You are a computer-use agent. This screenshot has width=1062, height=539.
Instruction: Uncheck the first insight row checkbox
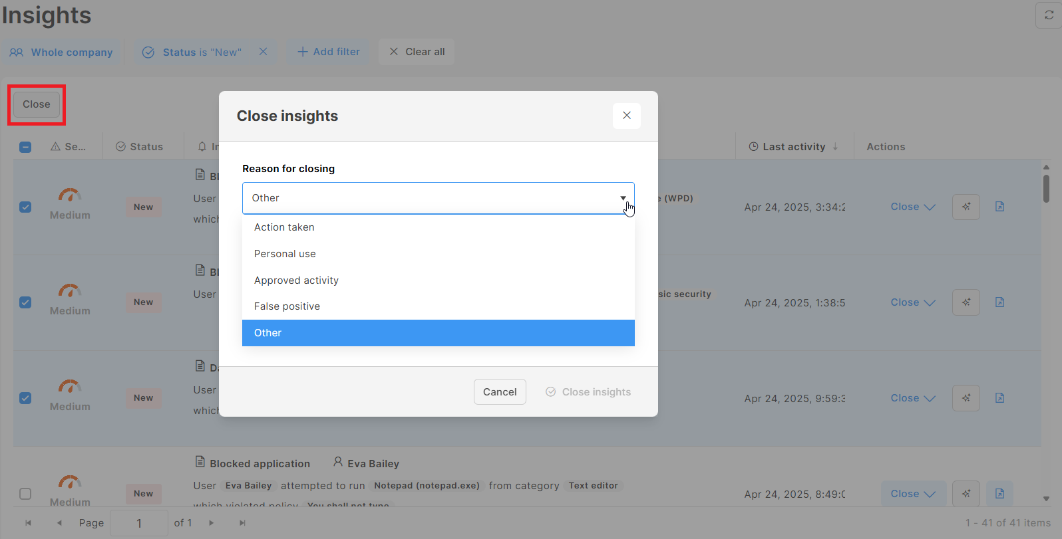[25, 207]
